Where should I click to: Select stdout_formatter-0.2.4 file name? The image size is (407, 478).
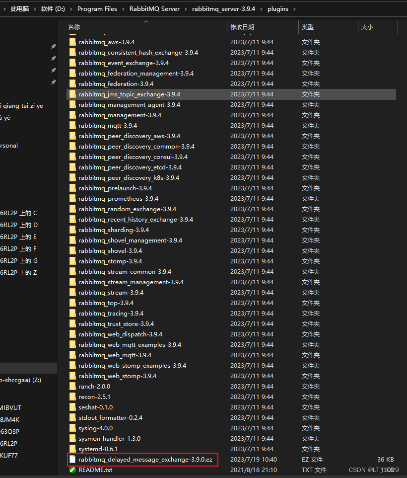click(111, 418)
